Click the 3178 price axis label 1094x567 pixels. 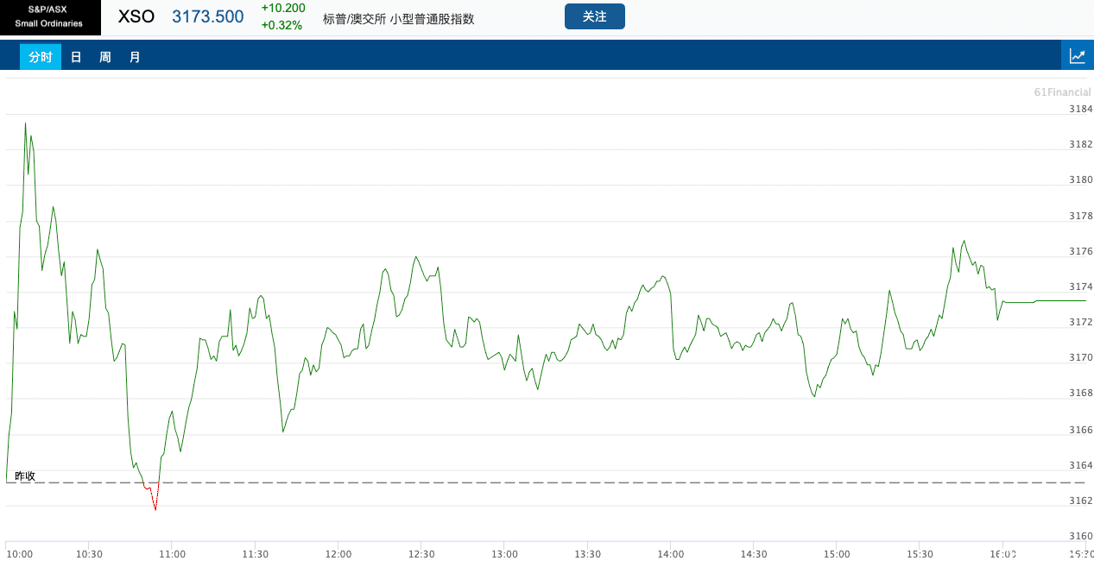[x=1081, y=216]
